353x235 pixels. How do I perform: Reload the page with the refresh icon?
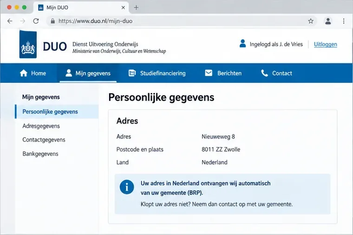pos(36,21)
